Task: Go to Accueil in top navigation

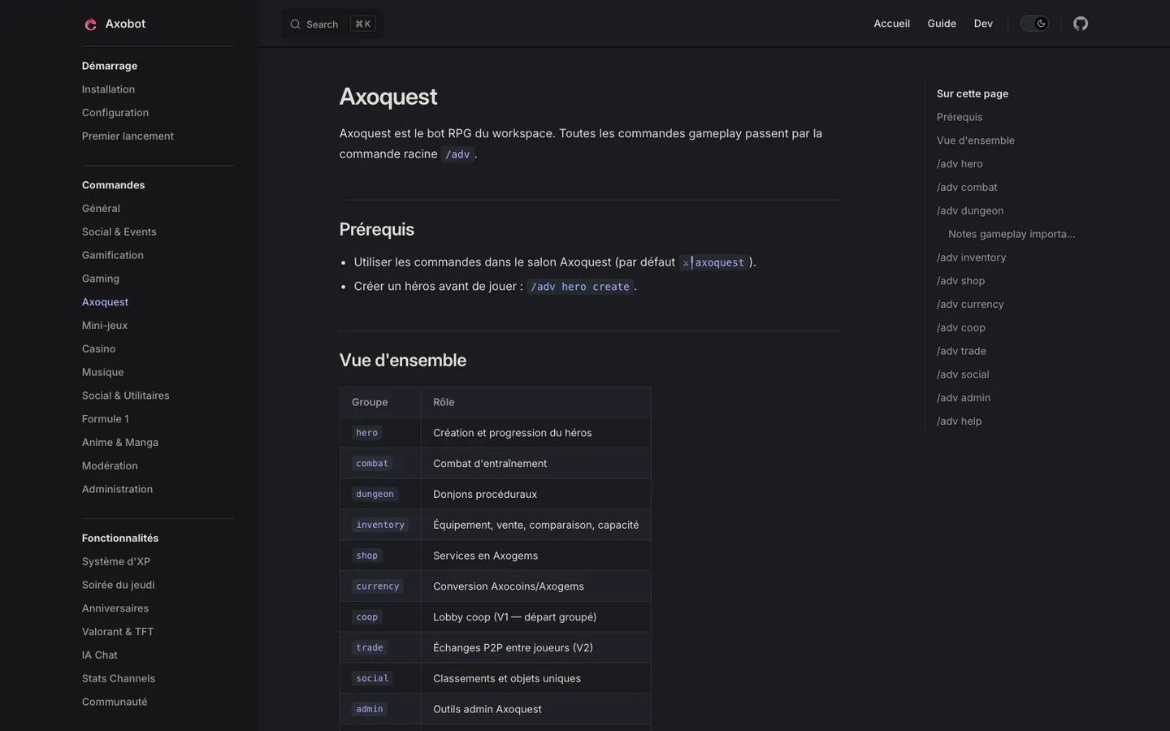Action: 891,24
